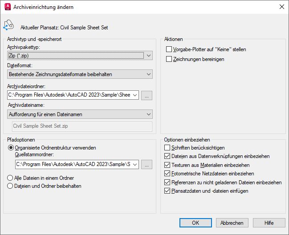Image resolution: width=289 pixels, height=235 pixels.
Task: Uncheck Plansatzdaten und -dateien einfügen
Action: pyautogui.click(x=167, y=191)
